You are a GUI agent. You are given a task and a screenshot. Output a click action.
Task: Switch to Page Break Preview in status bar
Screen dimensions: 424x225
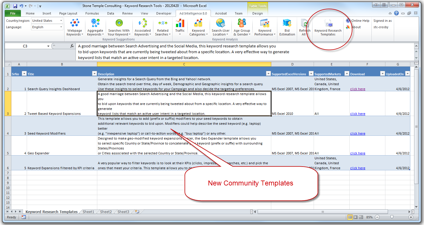tap(361, 217)
